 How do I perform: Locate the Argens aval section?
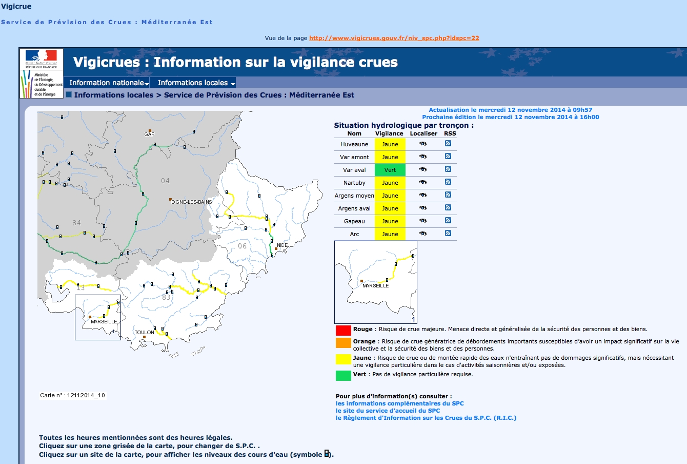[422, 208]
